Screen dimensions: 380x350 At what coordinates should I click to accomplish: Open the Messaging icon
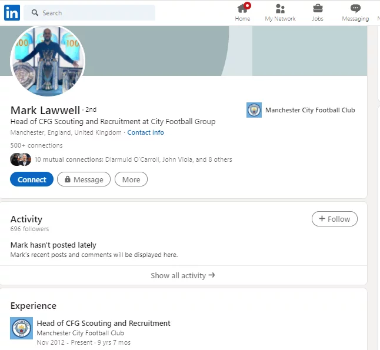[355, 9]
